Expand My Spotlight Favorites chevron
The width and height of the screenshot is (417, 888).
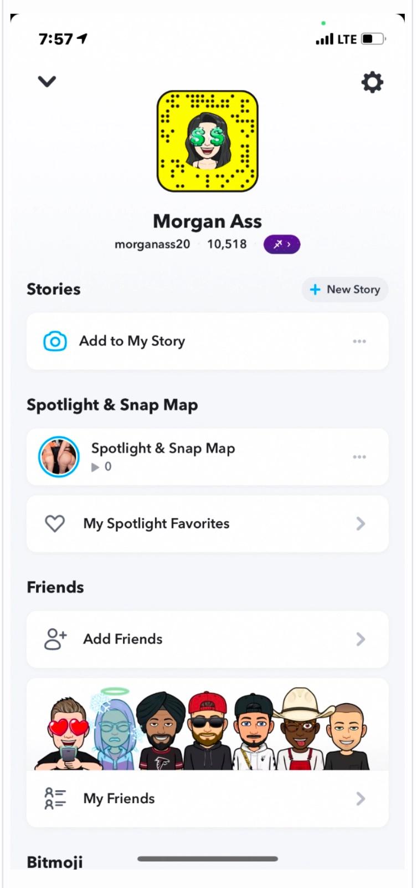[361, 523]
